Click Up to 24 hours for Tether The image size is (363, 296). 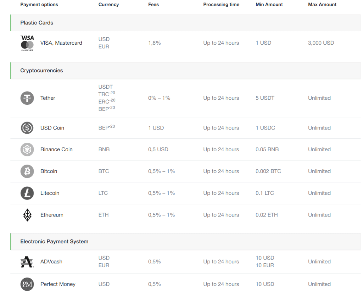click(221, 98)
